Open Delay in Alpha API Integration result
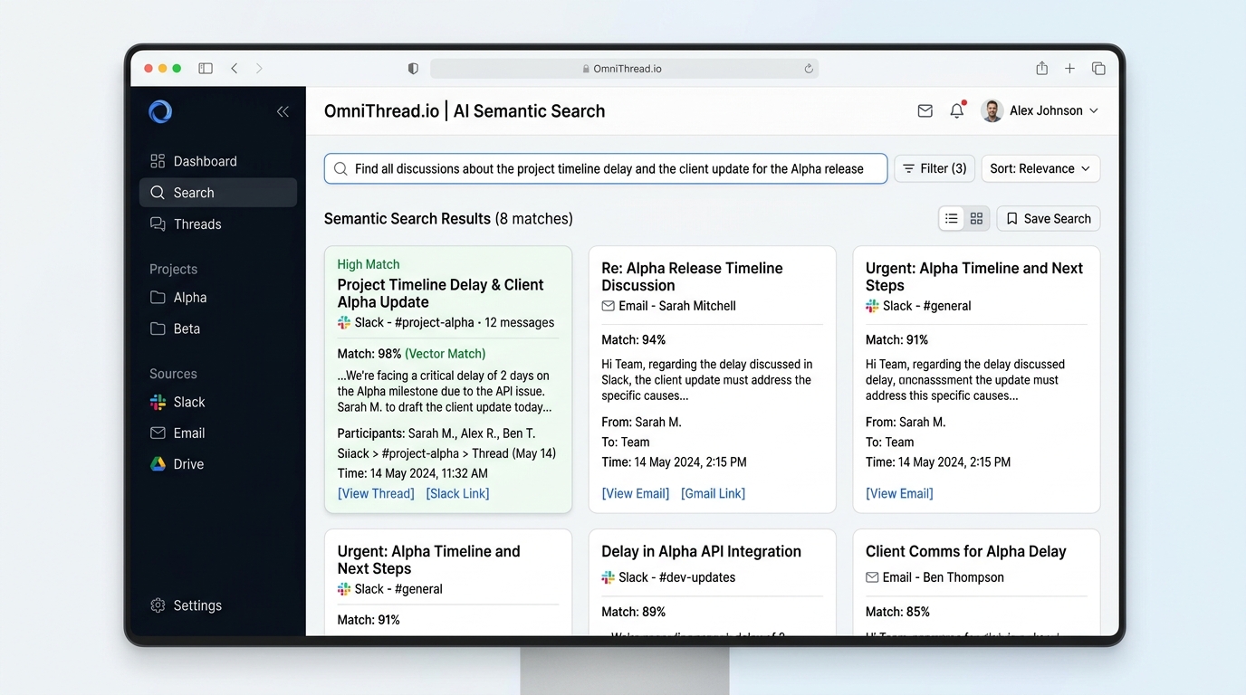1246x695 pixels. point(701,551)
